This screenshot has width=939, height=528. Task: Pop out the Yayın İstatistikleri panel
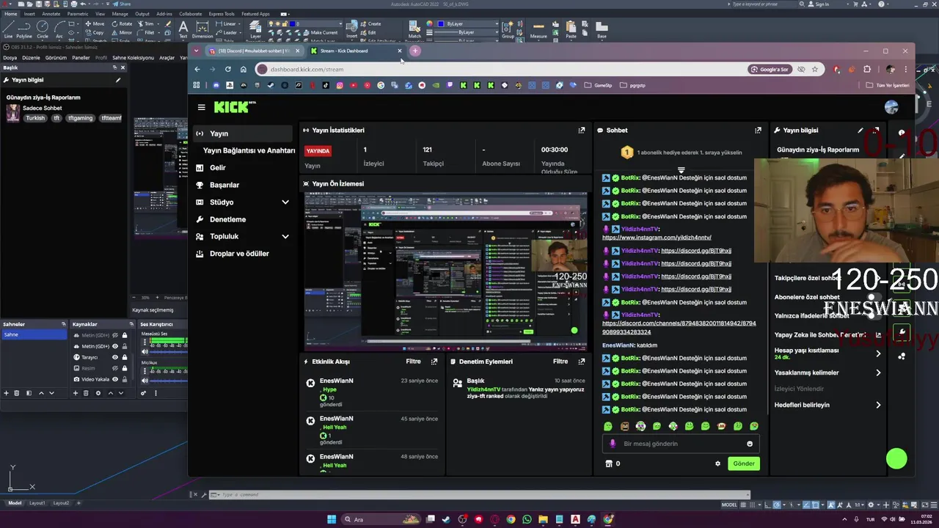(x=582, y=130)
